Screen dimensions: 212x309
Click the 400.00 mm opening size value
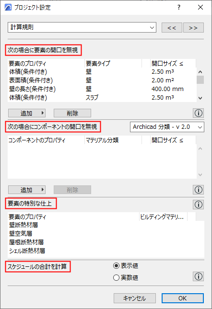pyautogui.click(x=167, y=89)
